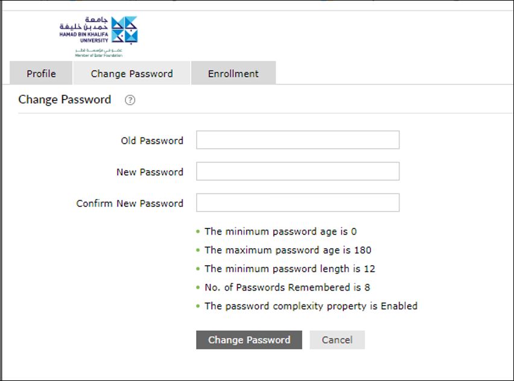Submit with the dark Change Password button
This screenshot has height=381, width=514.
point(249,340)
